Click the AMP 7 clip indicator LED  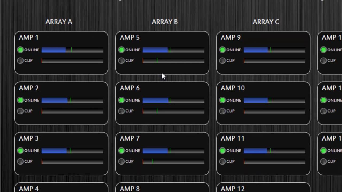pos(122,162)
